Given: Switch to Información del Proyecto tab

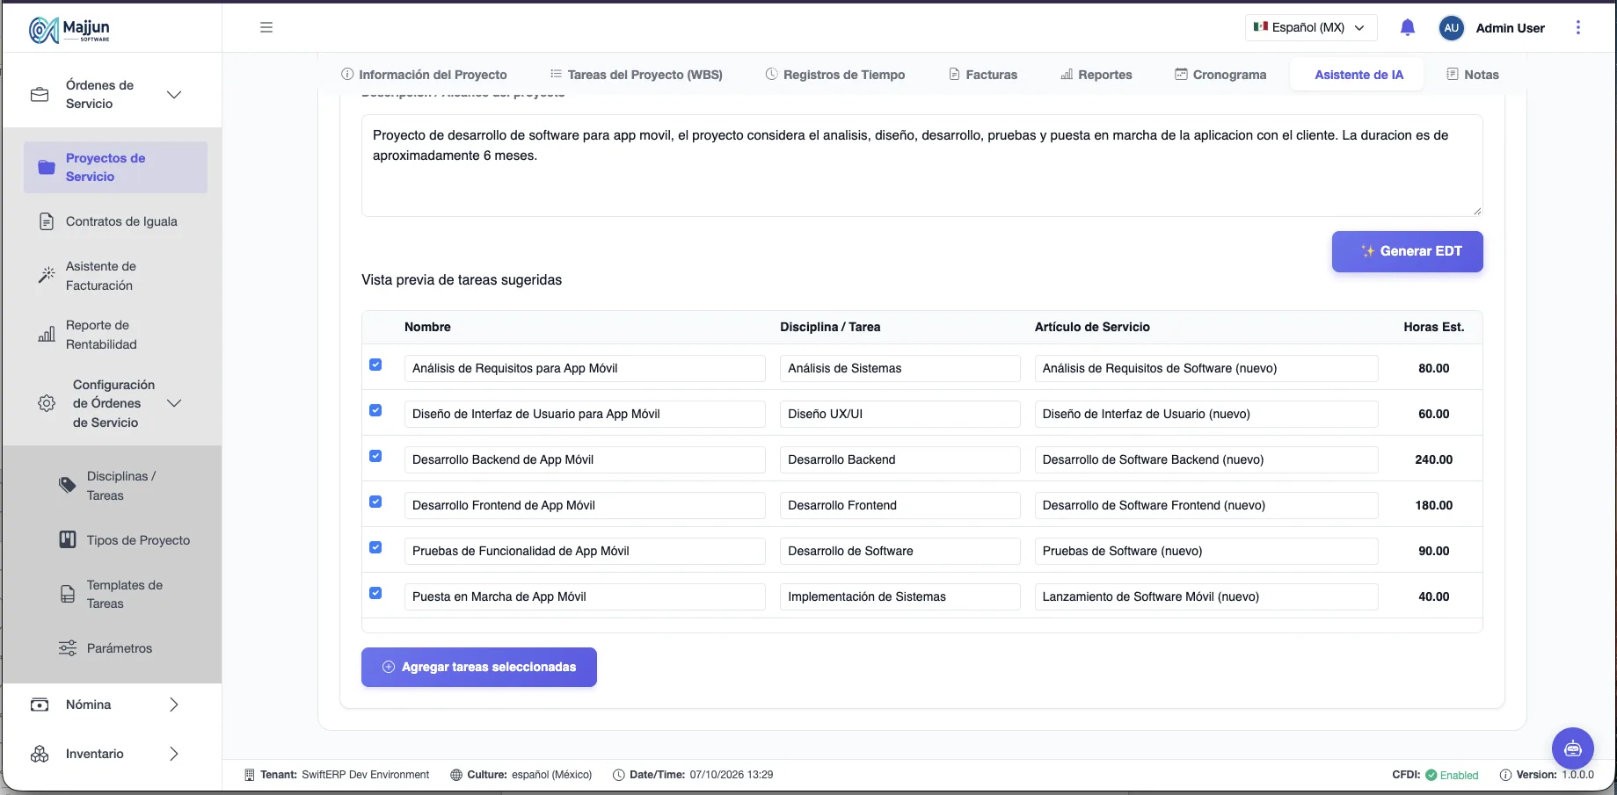Looking at the screenshot, I should pyautogui.click(x=424, y=75).
